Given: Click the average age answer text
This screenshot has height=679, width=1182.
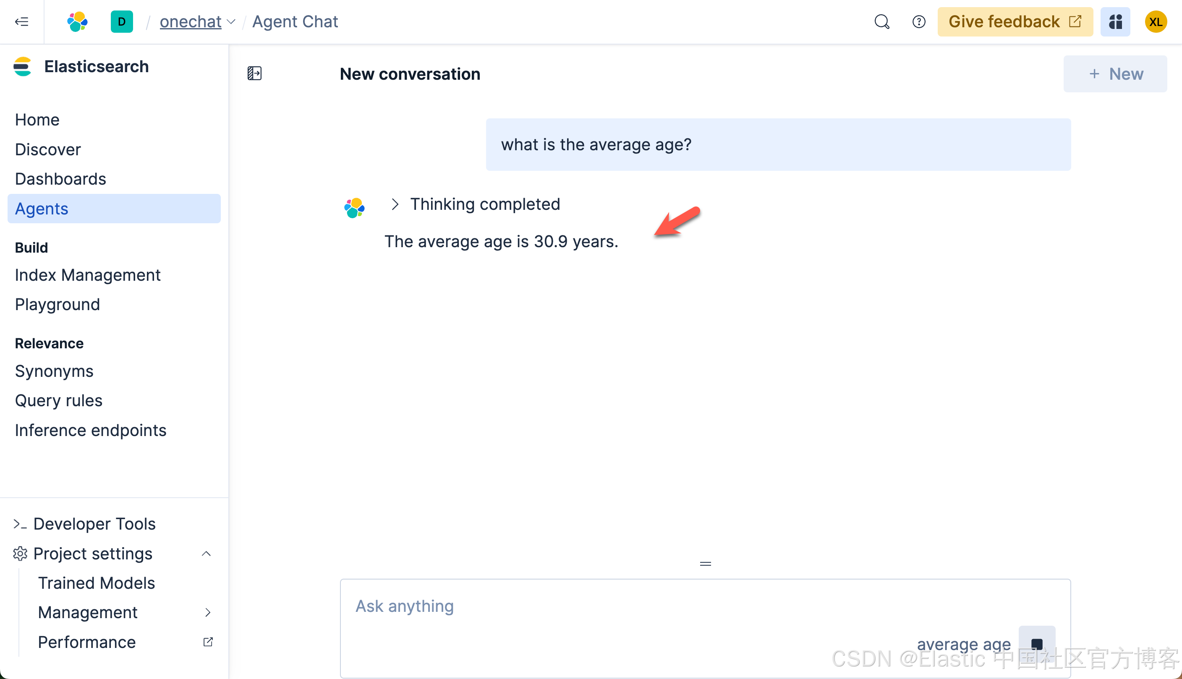Looking at the screenshot, I should (502, 242).
